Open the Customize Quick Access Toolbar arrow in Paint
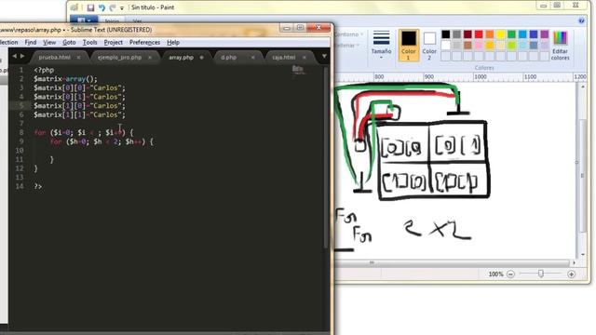This screenshot has height=335, width=596. [x=122, y=8]
